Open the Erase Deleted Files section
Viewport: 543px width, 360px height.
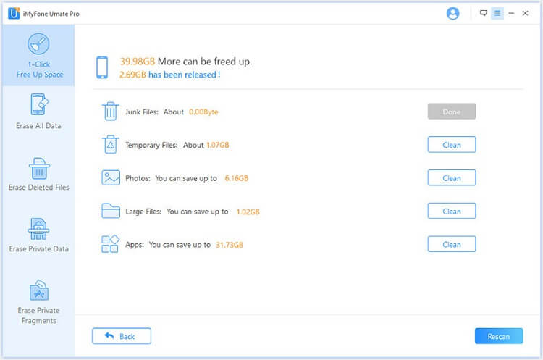[39, 174]
